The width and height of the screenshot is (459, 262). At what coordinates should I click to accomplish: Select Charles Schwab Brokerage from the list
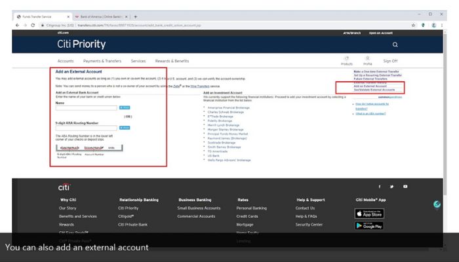pyautogui.click(x=225, y=112)
